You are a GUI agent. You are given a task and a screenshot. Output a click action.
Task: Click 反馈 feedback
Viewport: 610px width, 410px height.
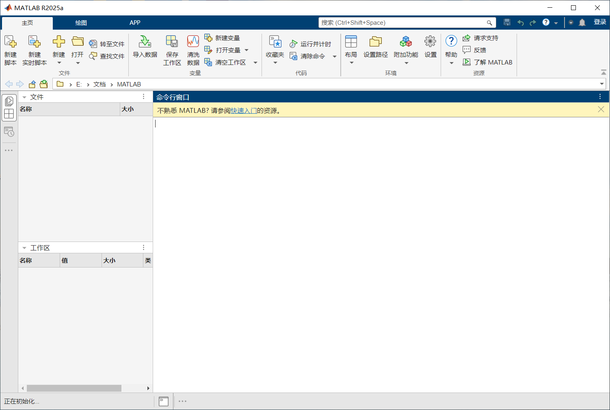click(475, 50)
